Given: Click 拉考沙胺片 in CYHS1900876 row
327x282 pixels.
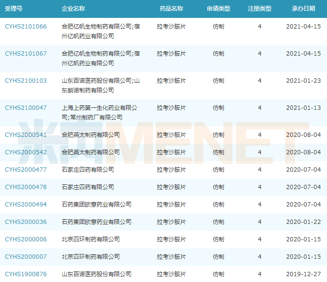Looking at the screenshot, I should click(171, 274).
